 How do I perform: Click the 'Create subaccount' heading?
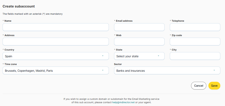tap(19, 6)
